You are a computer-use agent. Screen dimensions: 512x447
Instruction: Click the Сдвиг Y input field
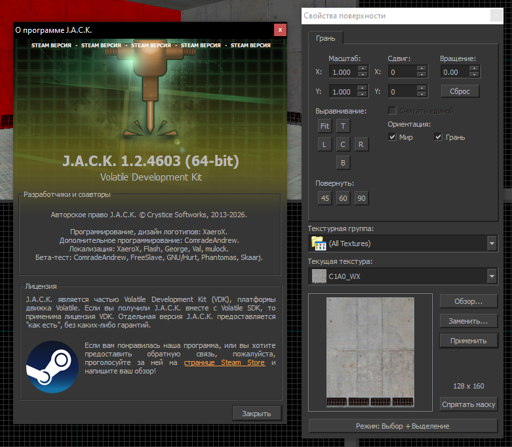click(x=403, y=91)
